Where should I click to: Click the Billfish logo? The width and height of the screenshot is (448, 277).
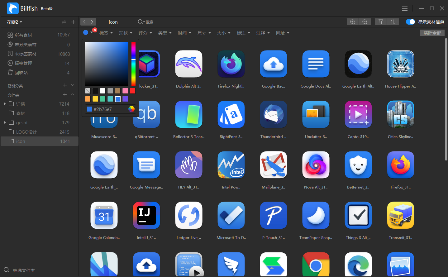click(13, 8)
